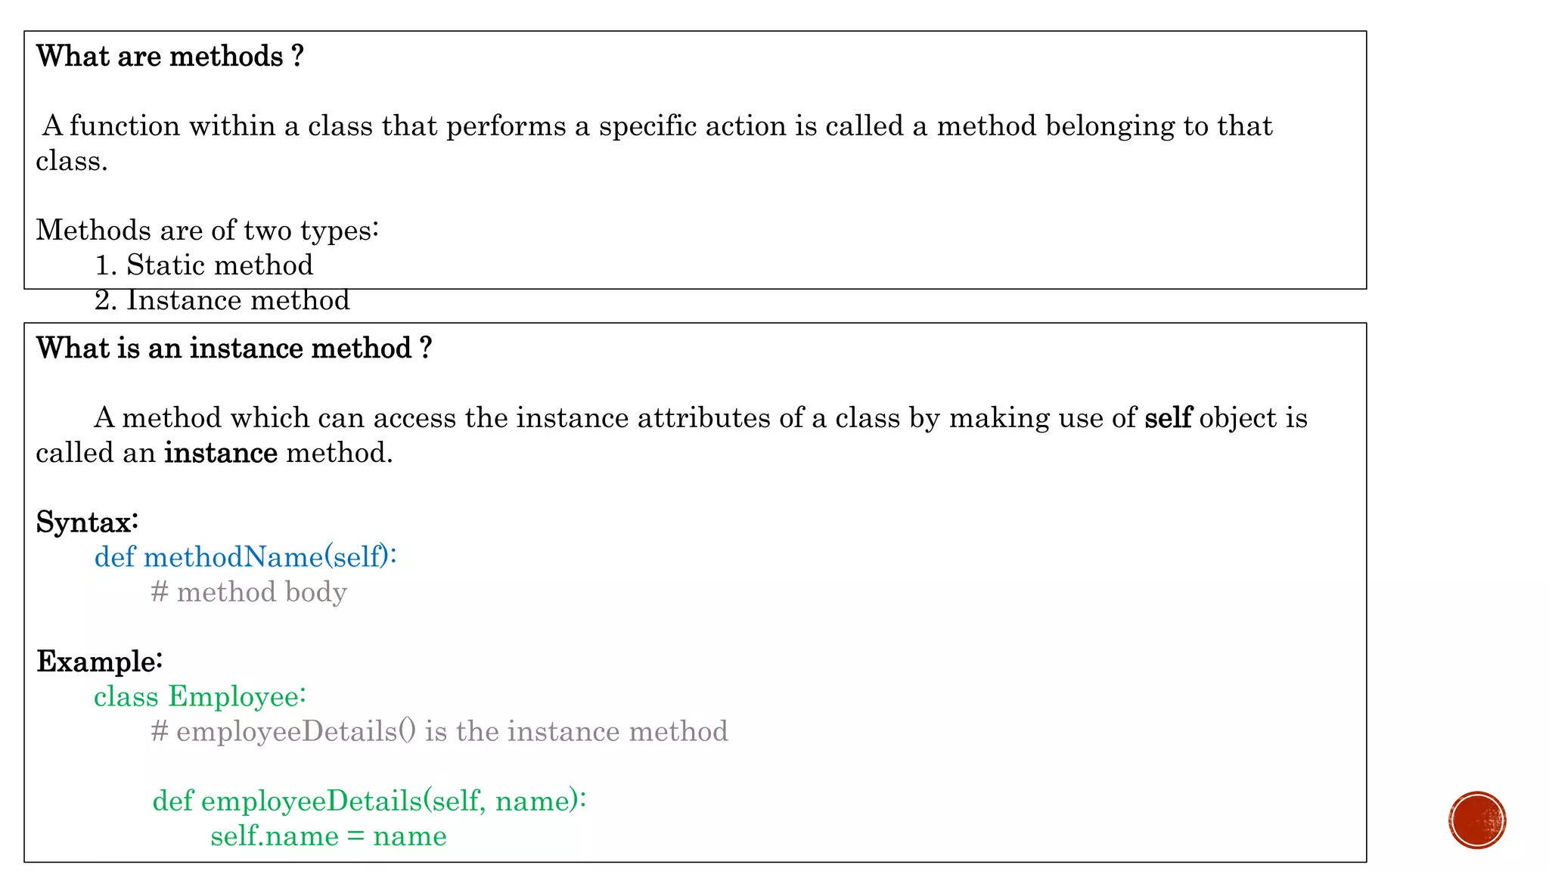Click the word 'class.' ending the first paragraph
Screen dimensions: 1549x871
point(72,161)
